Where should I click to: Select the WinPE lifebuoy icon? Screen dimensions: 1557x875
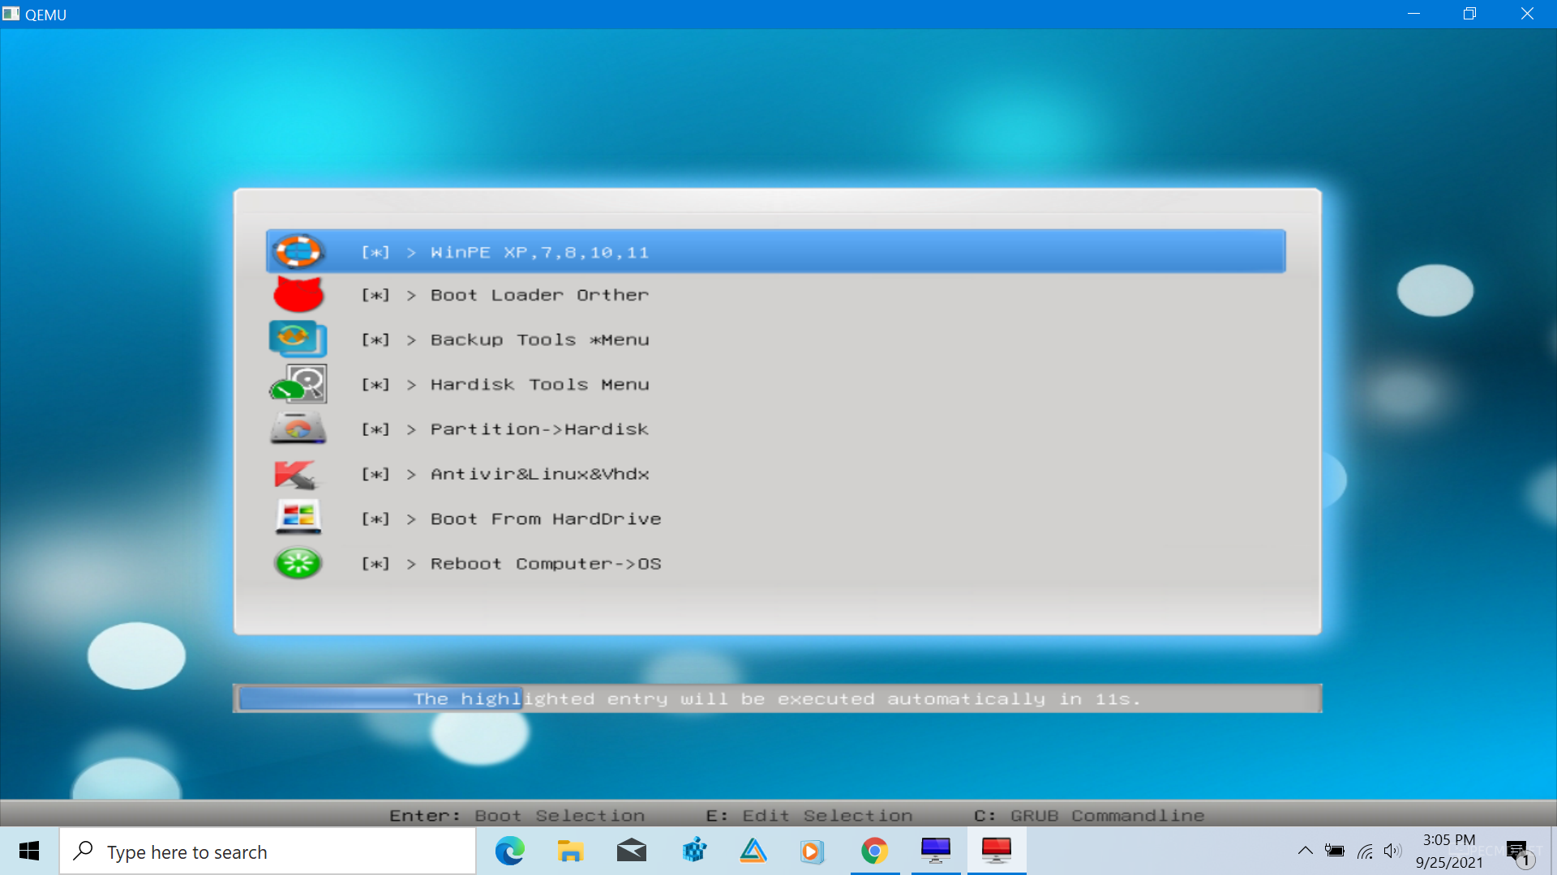pyautogui.click(x=298, y=251)
